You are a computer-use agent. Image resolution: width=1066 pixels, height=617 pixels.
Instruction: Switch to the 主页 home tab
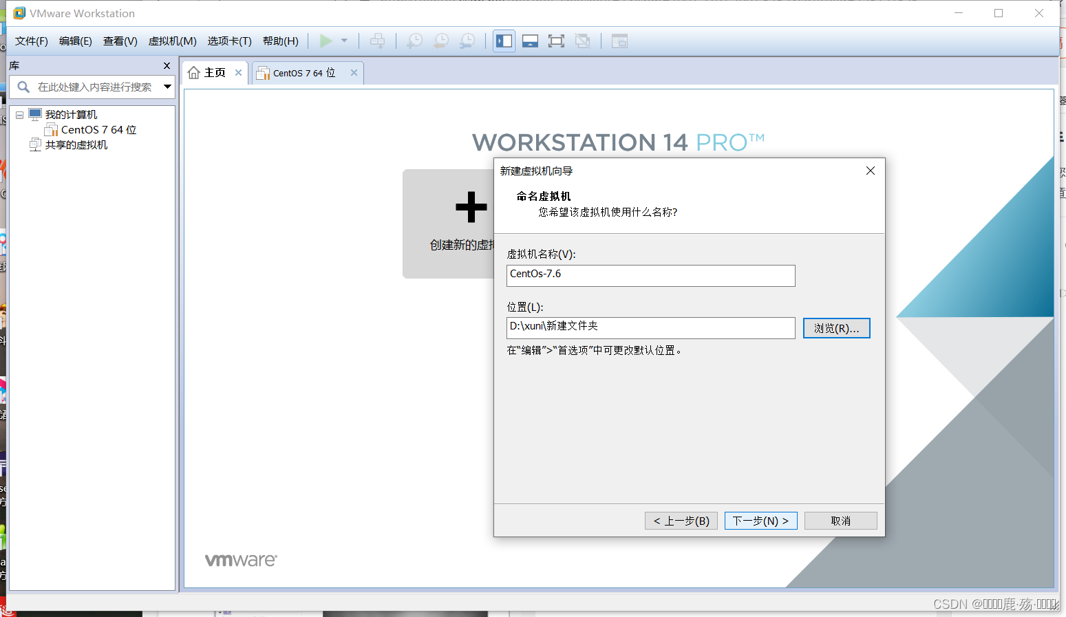(x=215, y=73)
